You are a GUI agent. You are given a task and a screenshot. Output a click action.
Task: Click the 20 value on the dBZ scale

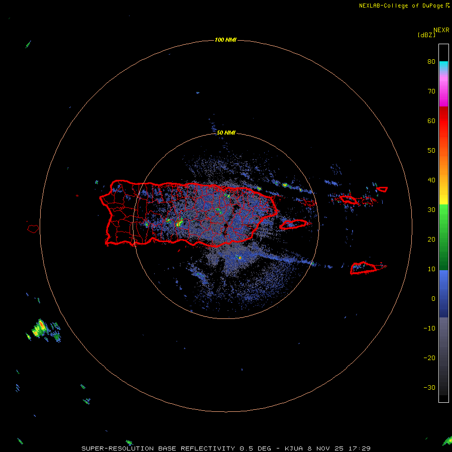[x=431, y=240]
